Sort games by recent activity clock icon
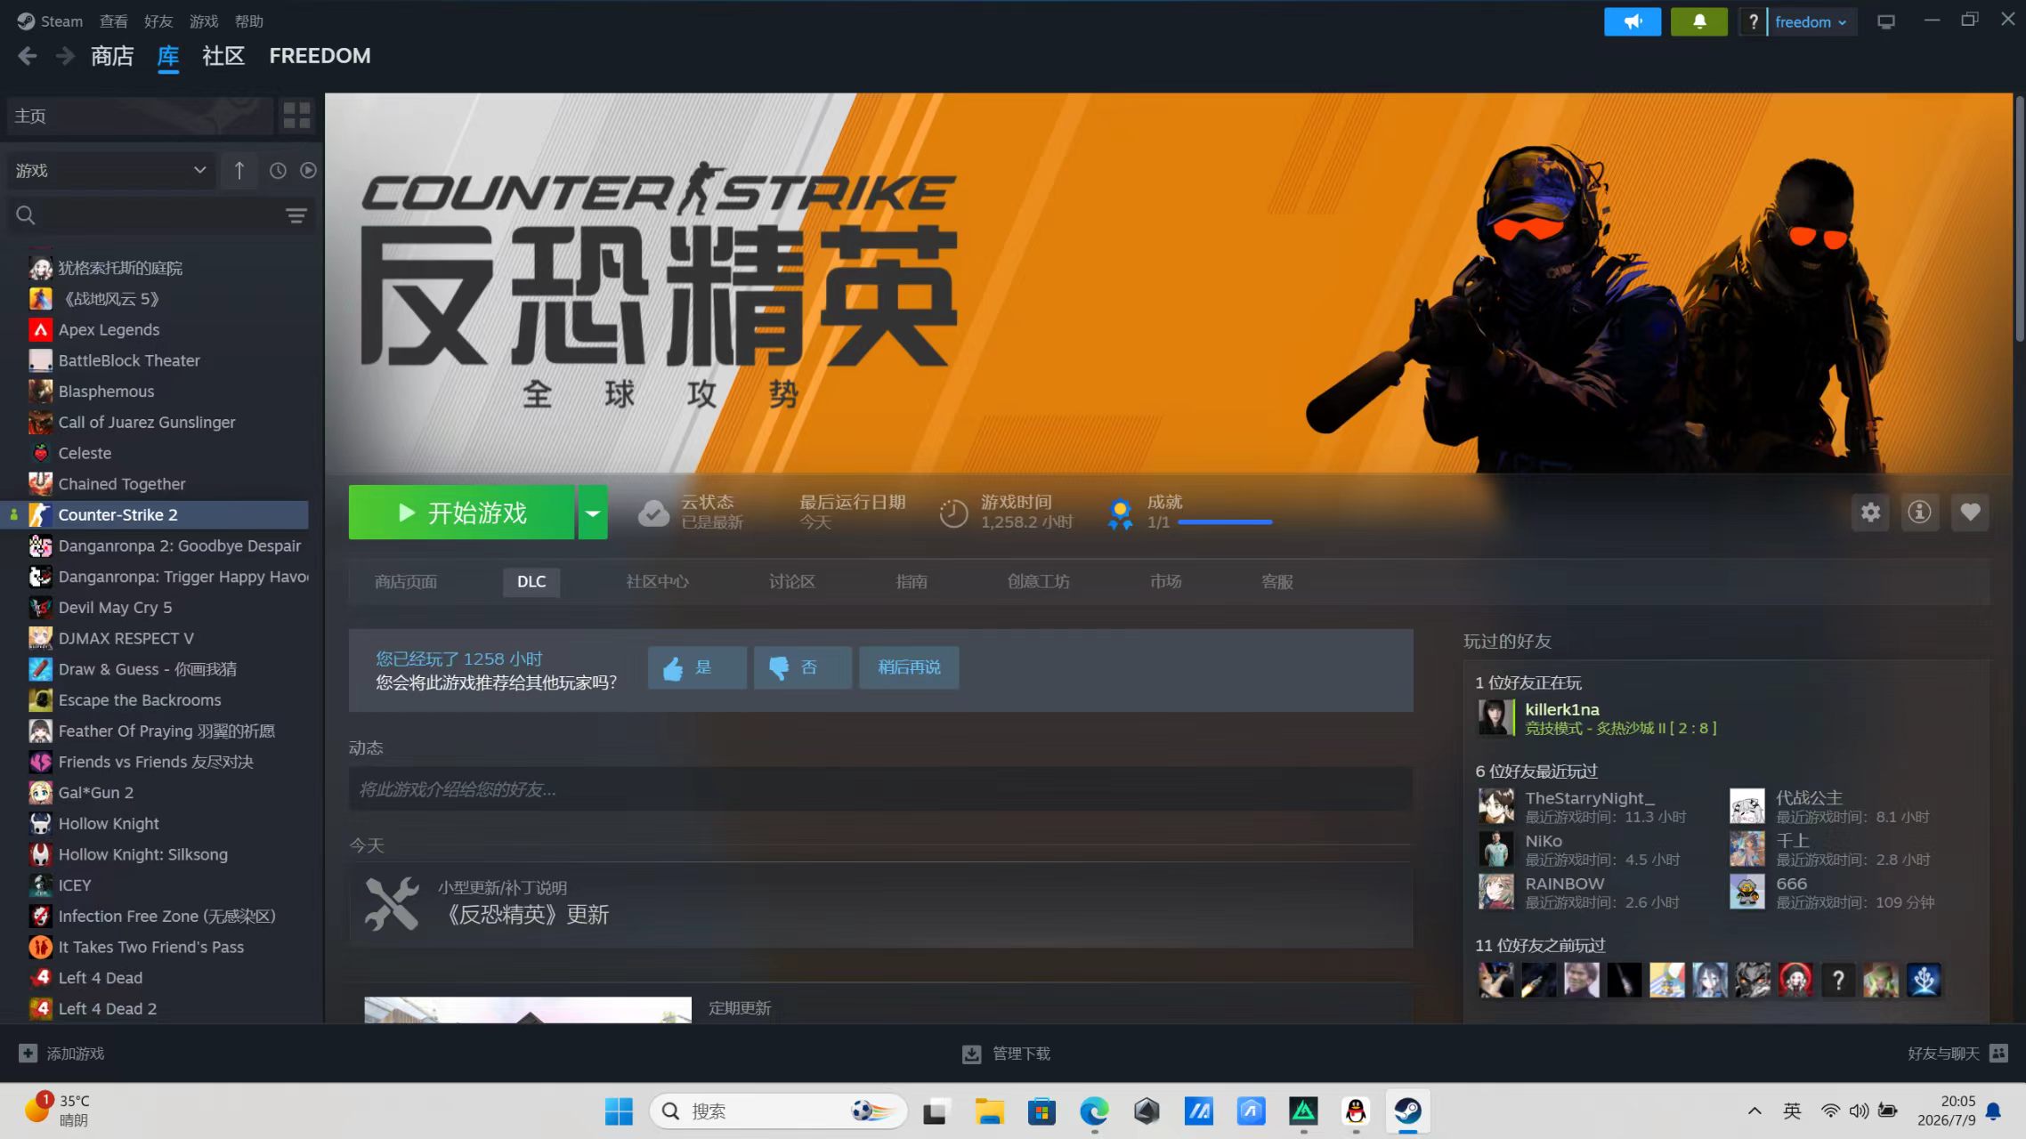This screenshot has width=2026, height=1139. [x=278, y=170]
